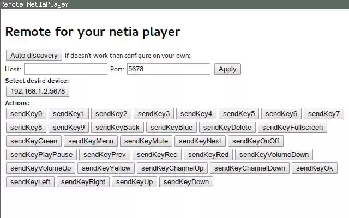Change channel up via sendKeyChannelUp
Screen dimensions: 349x218
[172, 168]
